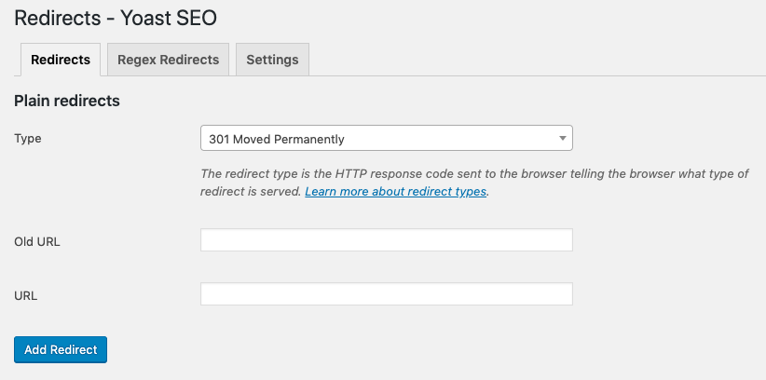Click the 'URL' field label
The image size is (766, 380).
25,295
